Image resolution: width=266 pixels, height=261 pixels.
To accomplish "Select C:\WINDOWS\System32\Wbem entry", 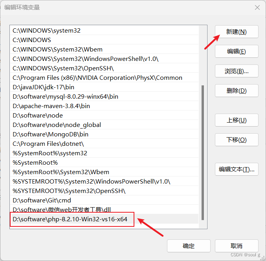I will pos(105,50).
